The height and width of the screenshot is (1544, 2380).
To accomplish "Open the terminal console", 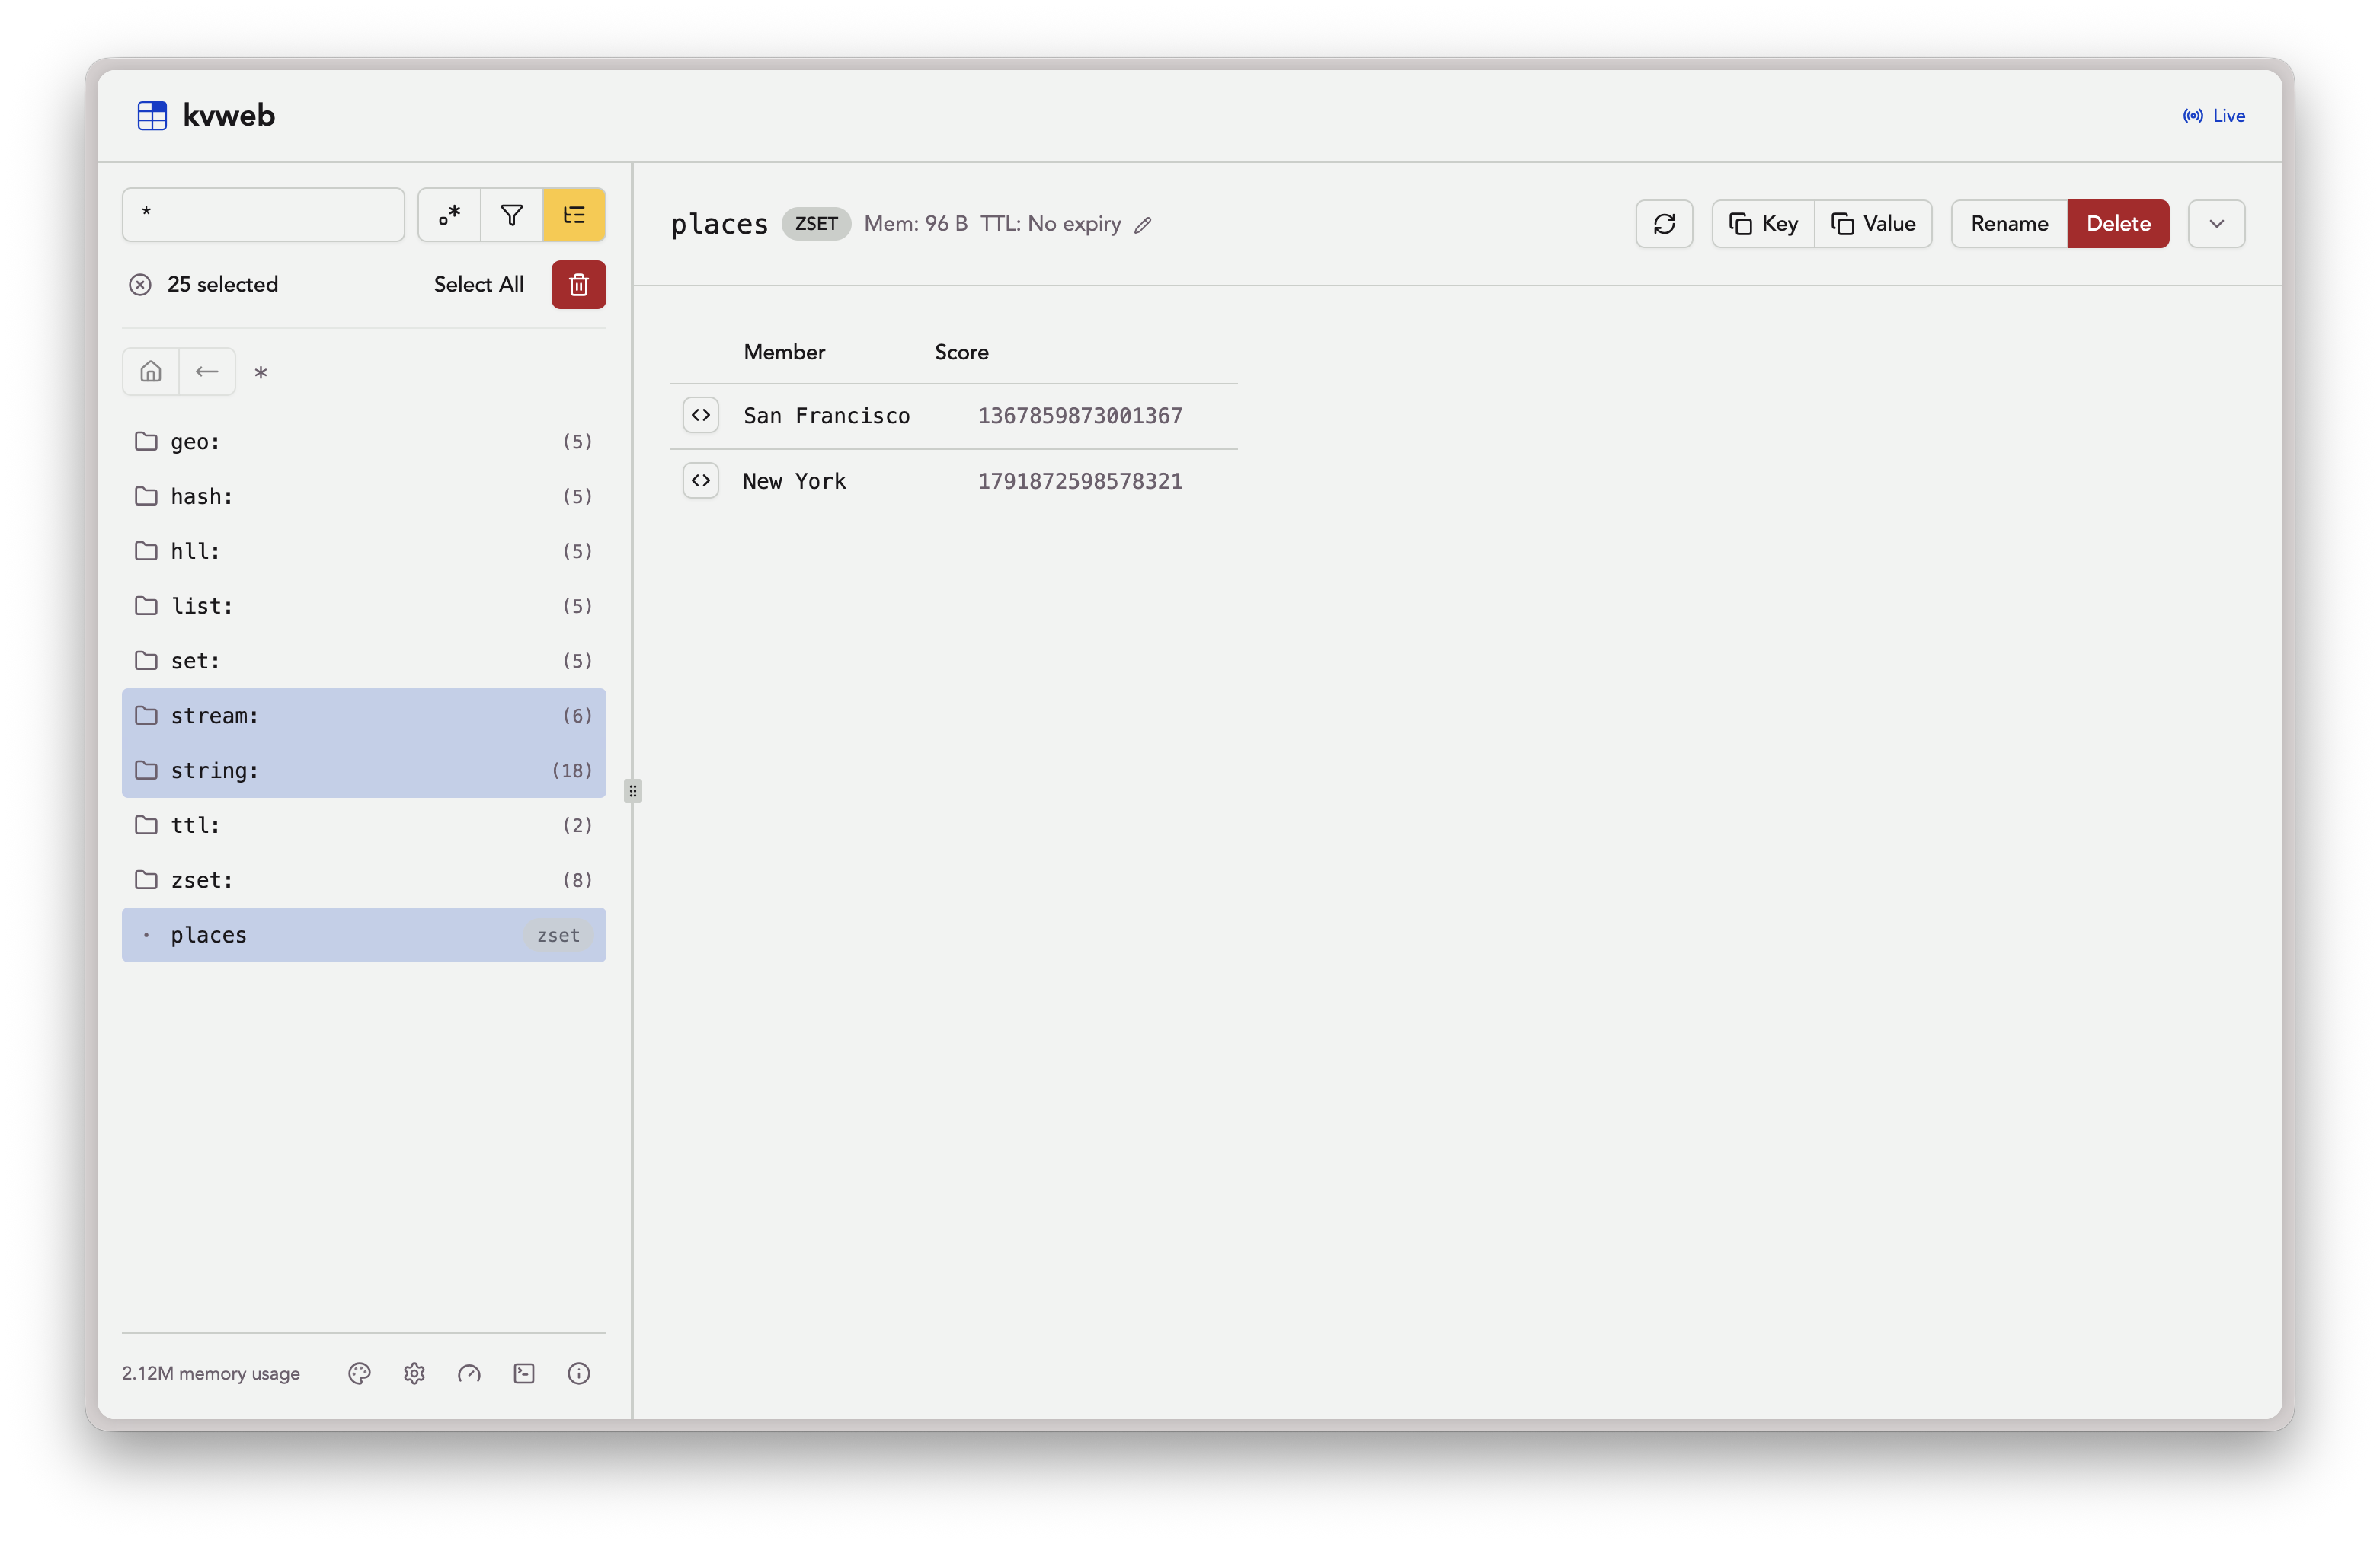I will [523, 1373].
